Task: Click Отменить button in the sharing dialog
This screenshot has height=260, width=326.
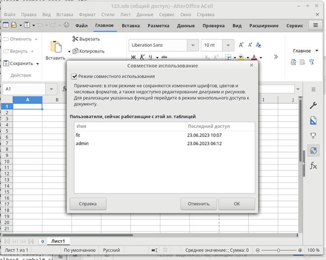Action: click(x=199, y=204)
